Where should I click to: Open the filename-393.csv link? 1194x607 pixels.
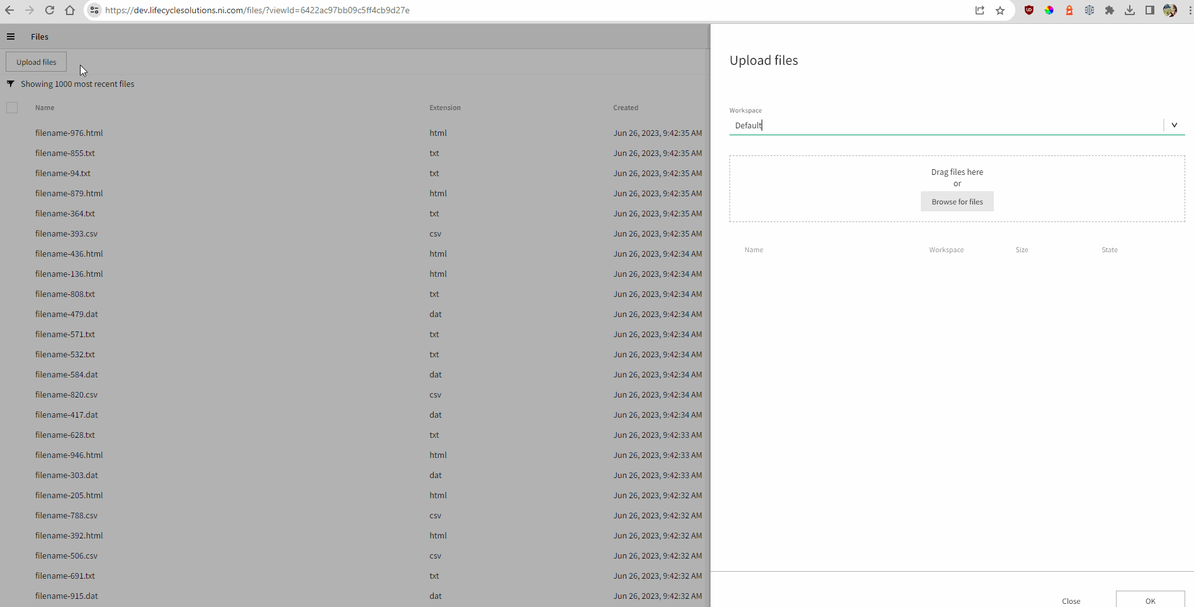click(66, 233)
